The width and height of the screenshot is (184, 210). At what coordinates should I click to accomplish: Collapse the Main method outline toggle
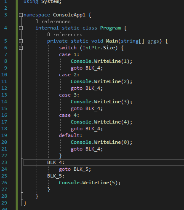21,41
